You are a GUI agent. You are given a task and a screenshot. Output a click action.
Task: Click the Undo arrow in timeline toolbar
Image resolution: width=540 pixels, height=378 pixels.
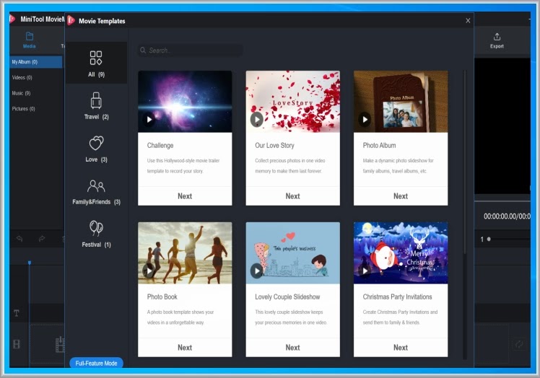pyautogui.click(x=19, y=238)
